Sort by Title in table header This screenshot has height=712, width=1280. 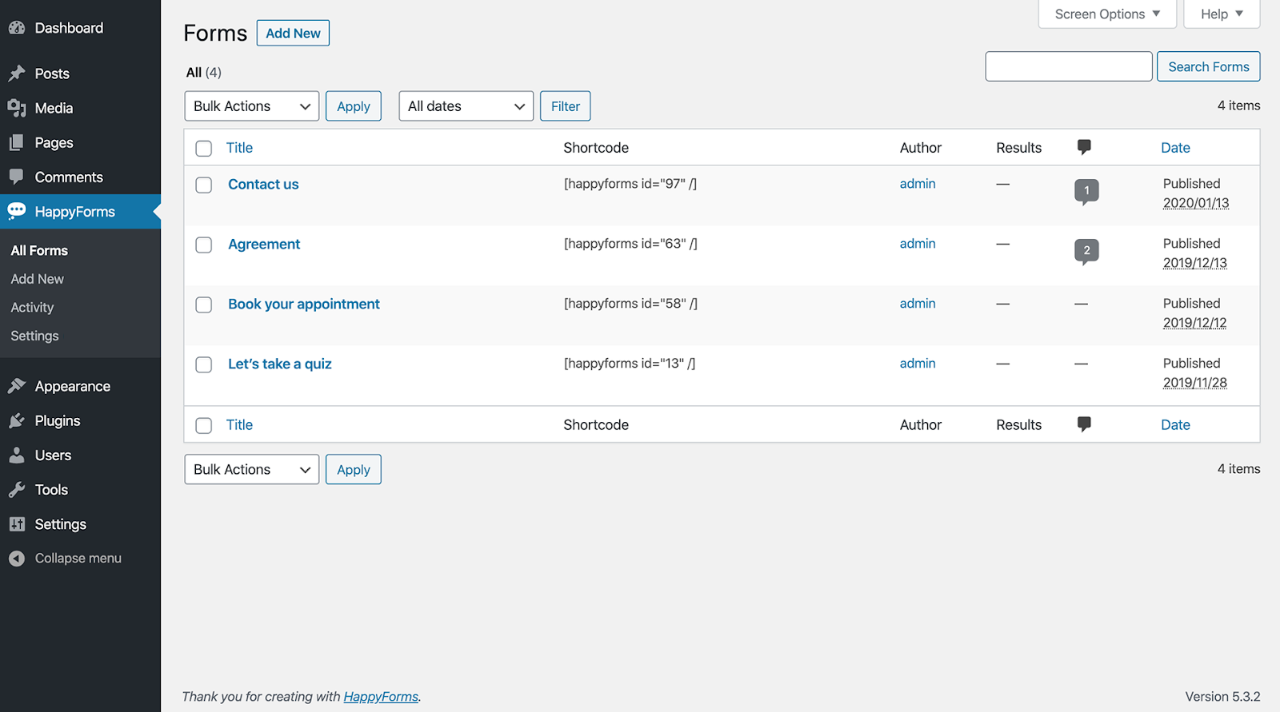click(x=239, y=148)
